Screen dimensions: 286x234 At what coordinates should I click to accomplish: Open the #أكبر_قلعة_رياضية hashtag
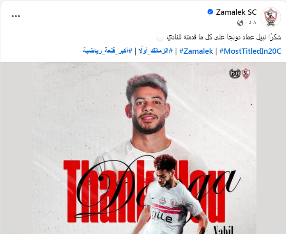click(108, 51)
